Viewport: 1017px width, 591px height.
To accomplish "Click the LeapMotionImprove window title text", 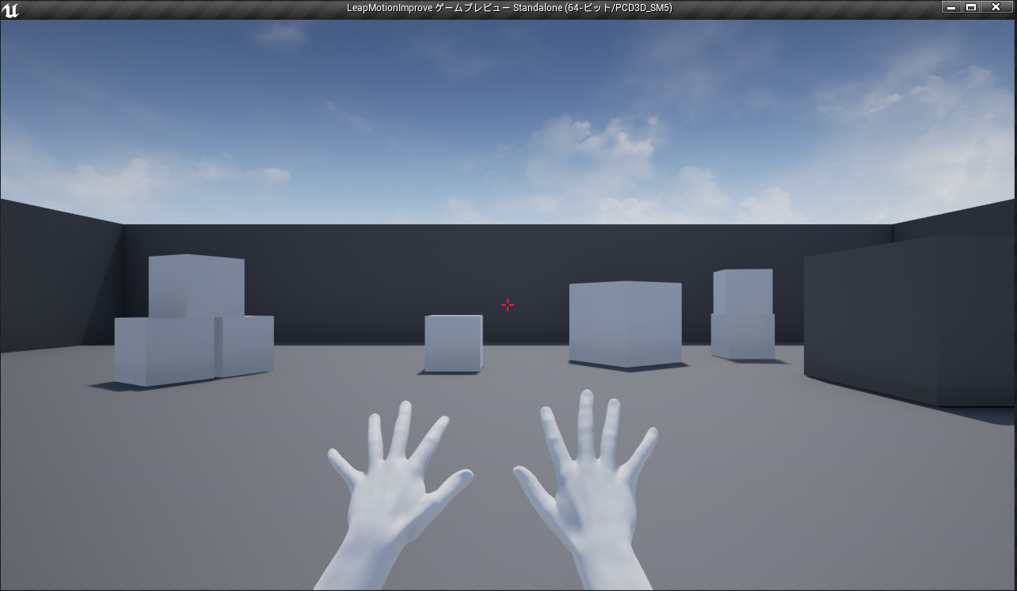I will (509, 8).
